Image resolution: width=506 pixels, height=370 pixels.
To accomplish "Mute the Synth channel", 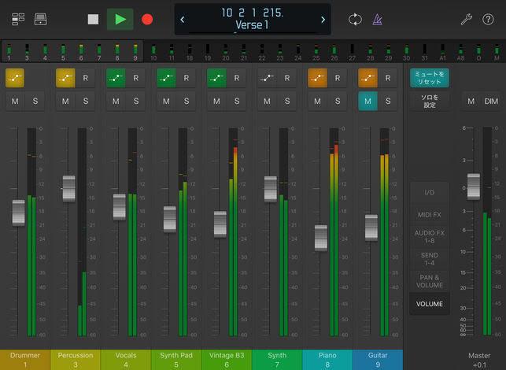I will [267, 101].
